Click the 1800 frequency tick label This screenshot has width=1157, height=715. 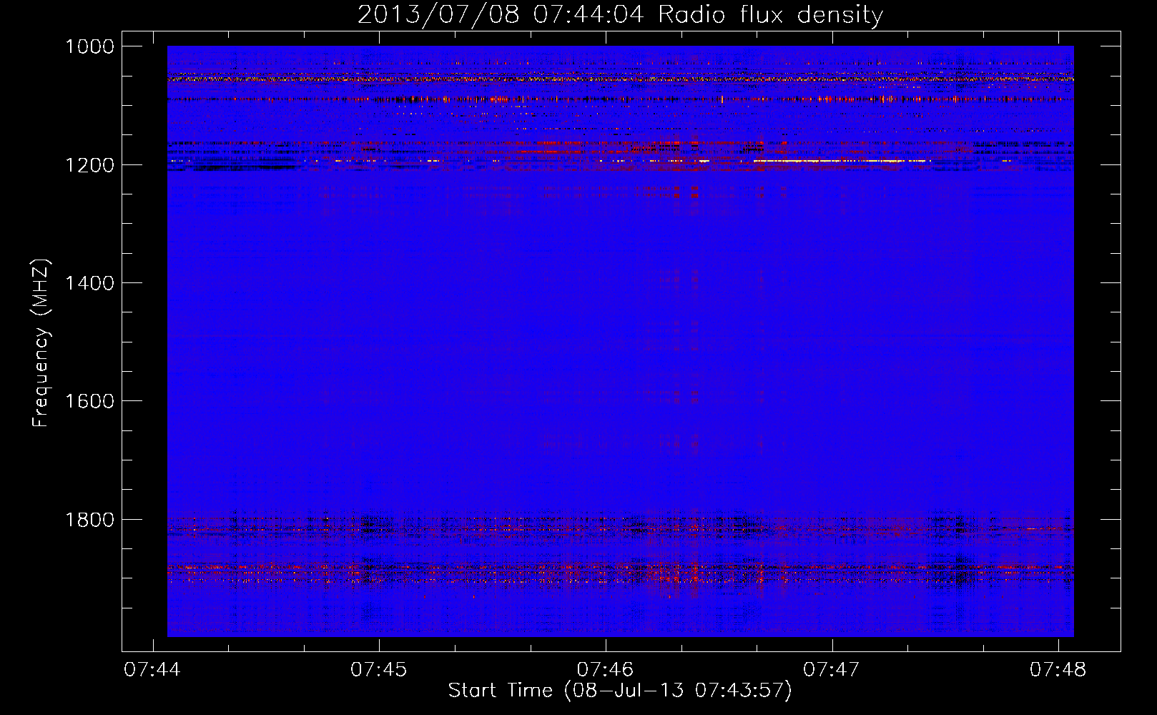(x=89, y=520)
